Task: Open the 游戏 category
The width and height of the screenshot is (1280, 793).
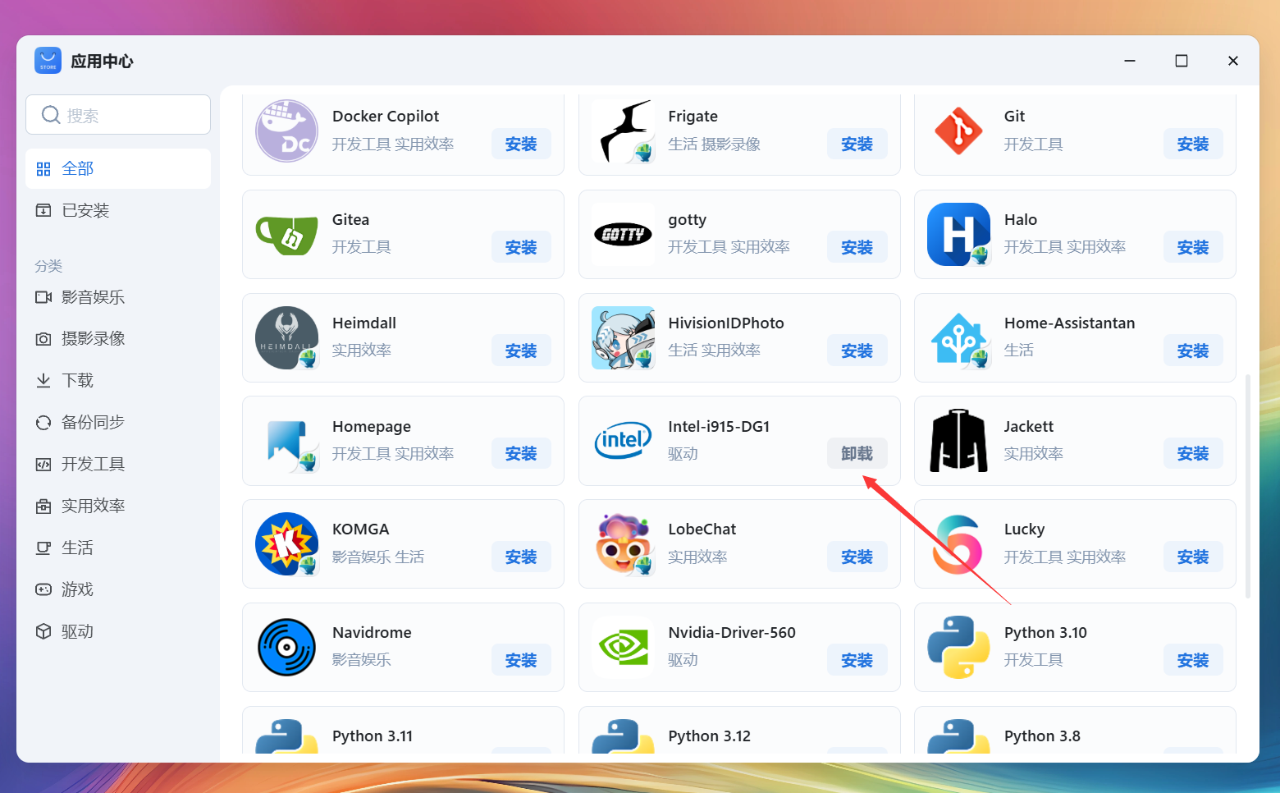Action: tap(118, 589)
